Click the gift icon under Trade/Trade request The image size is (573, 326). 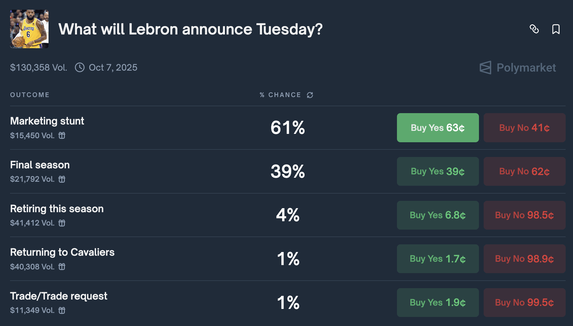click(62, 311)
